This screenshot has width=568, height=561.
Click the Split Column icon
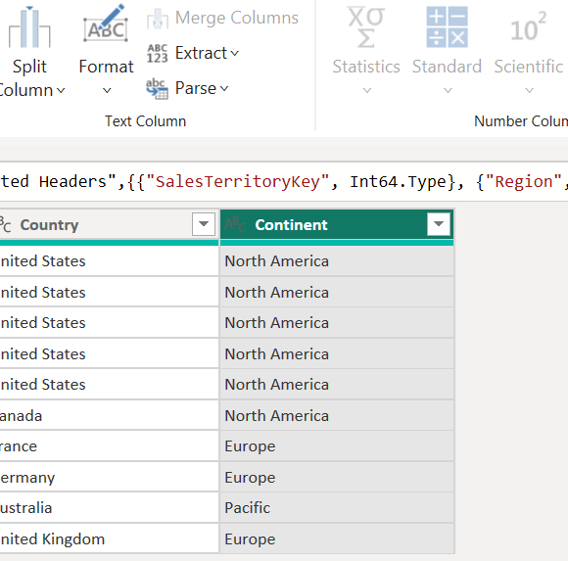click(29, 27)
